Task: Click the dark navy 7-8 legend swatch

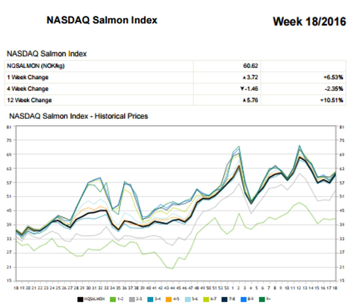Action: click(225, 299)
